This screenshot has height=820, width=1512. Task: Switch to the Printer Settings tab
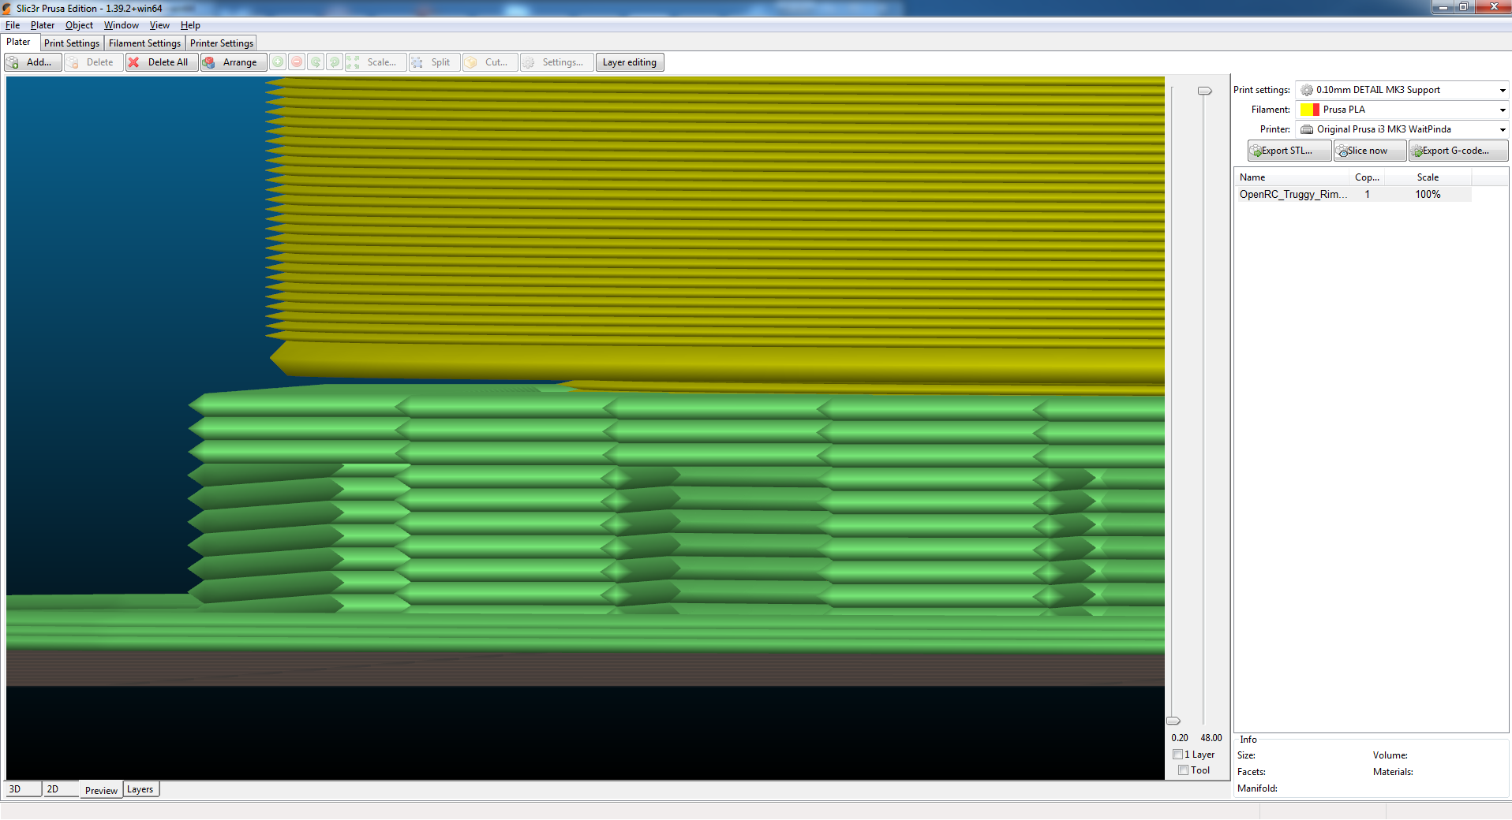[222, 43]
